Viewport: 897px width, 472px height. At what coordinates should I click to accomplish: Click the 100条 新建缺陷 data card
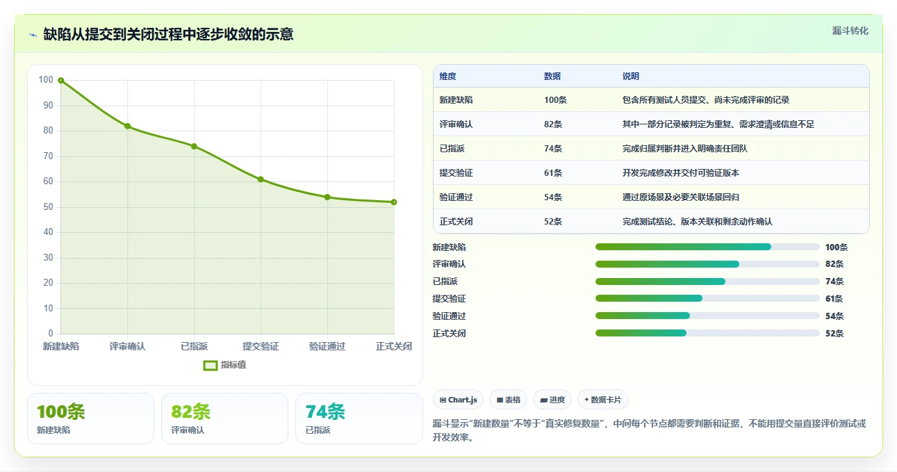coord(90,418)
